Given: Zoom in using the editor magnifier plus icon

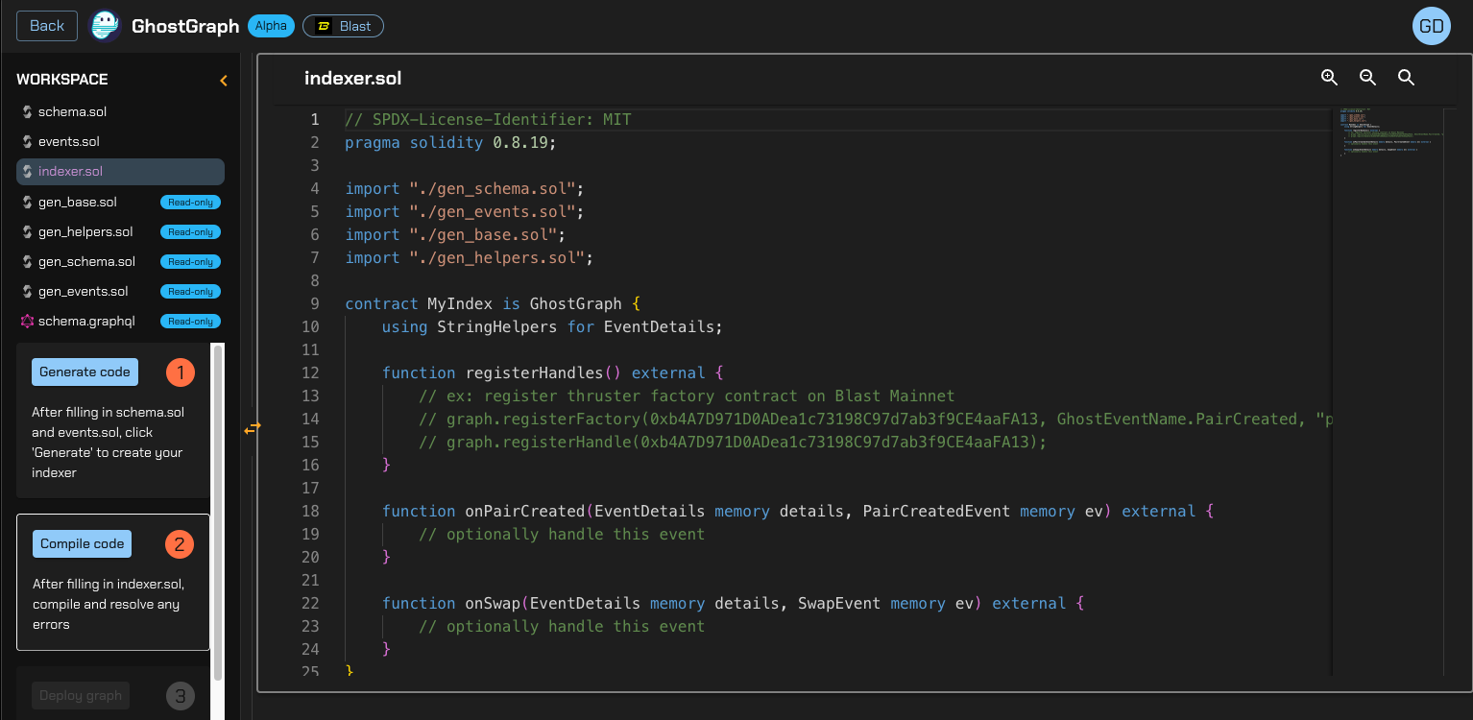Looking at the screenshot, I should (x=1329, y=77).
